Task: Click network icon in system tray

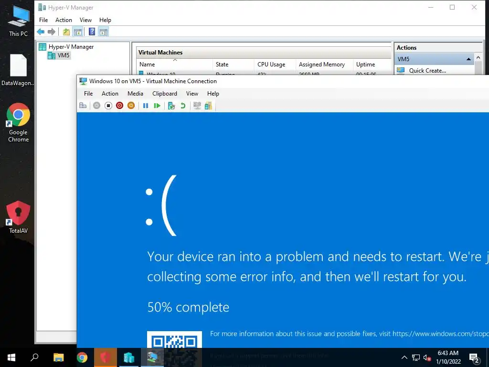Action: pyautogui.click(x=416, y=357)
